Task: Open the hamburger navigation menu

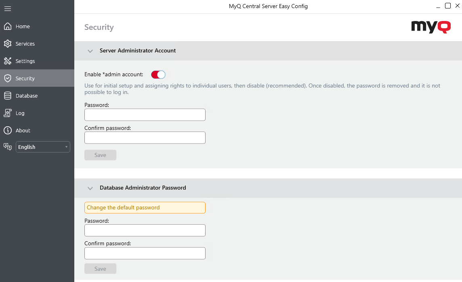Action: (7, 8)
